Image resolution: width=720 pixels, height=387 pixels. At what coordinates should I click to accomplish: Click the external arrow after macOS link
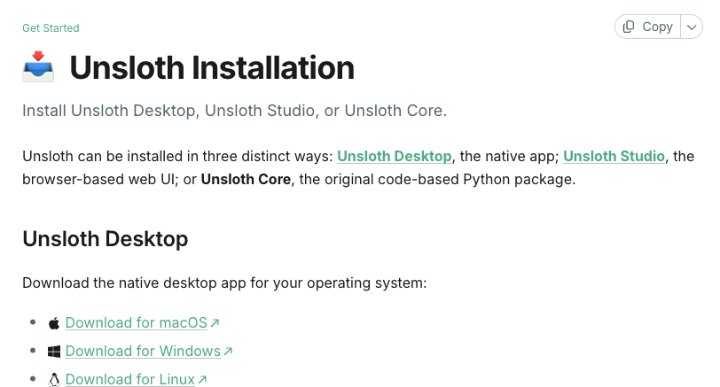click(x=215, y=323)
